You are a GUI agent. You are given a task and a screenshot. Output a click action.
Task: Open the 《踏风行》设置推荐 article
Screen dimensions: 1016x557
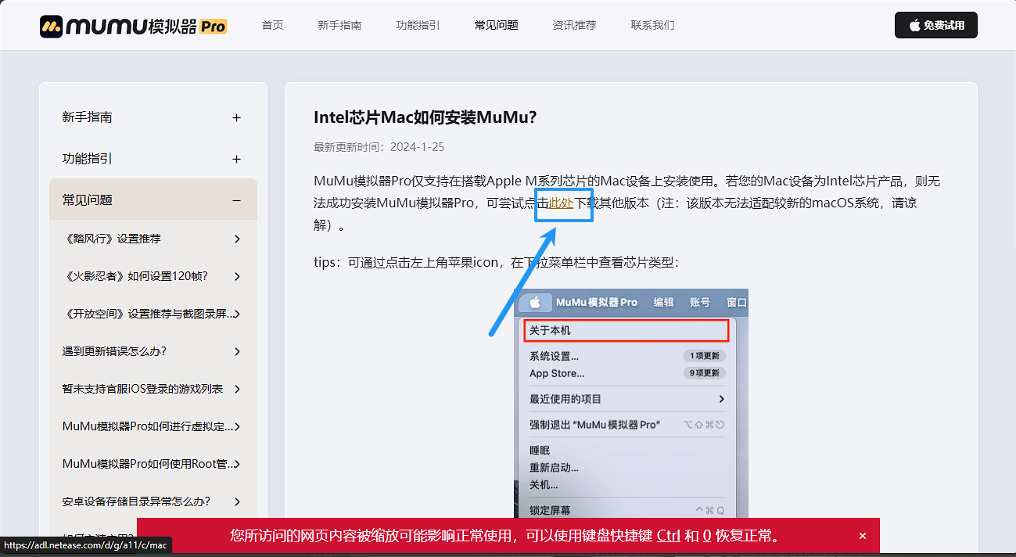111,239
